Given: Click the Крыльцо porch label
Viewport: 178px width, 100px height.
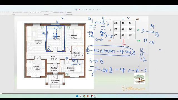Looking at the screenshot, I should click(x=55, y=81).
